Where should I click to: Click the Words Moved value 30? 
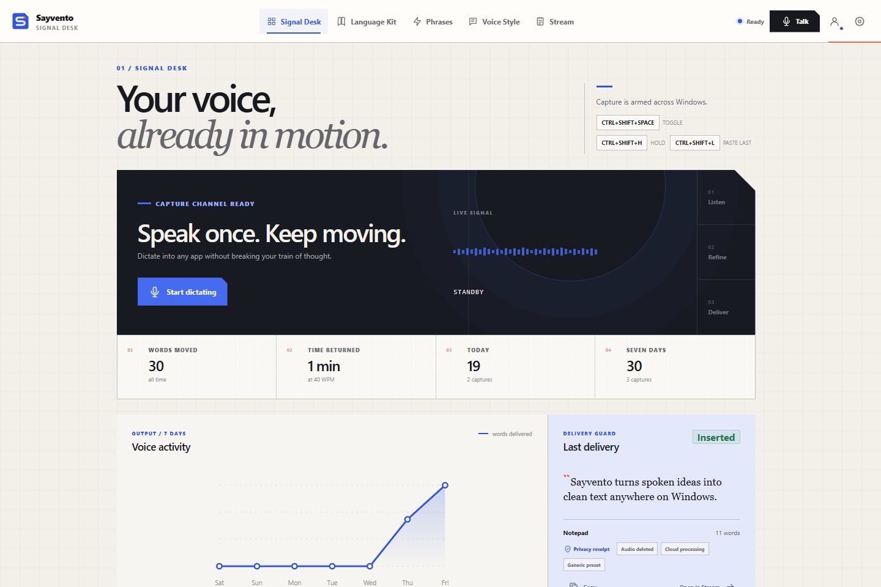click(156, 366)
